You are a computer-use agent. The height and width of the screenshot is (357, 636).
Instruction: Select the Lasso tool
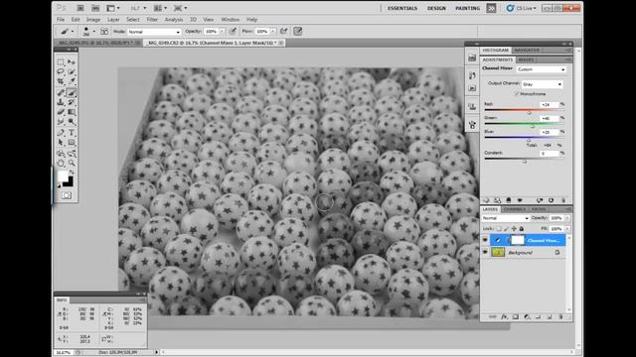61,71
